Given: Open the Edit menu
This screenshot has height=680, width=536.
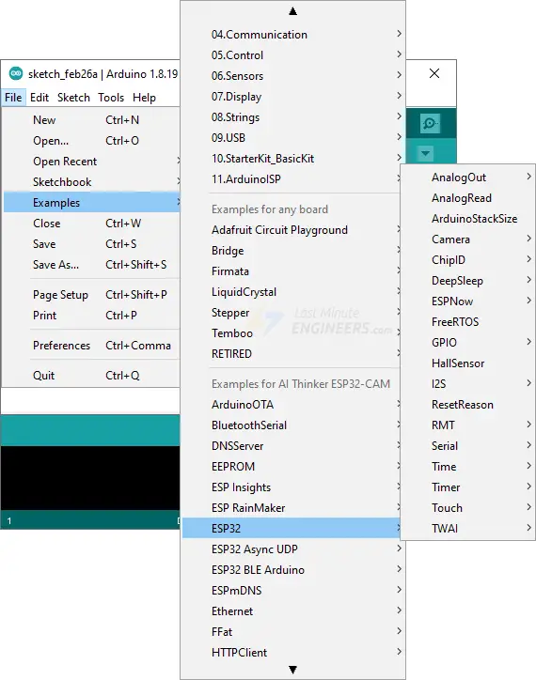Looking at the screenshot, I should click(x=39, y=98).
